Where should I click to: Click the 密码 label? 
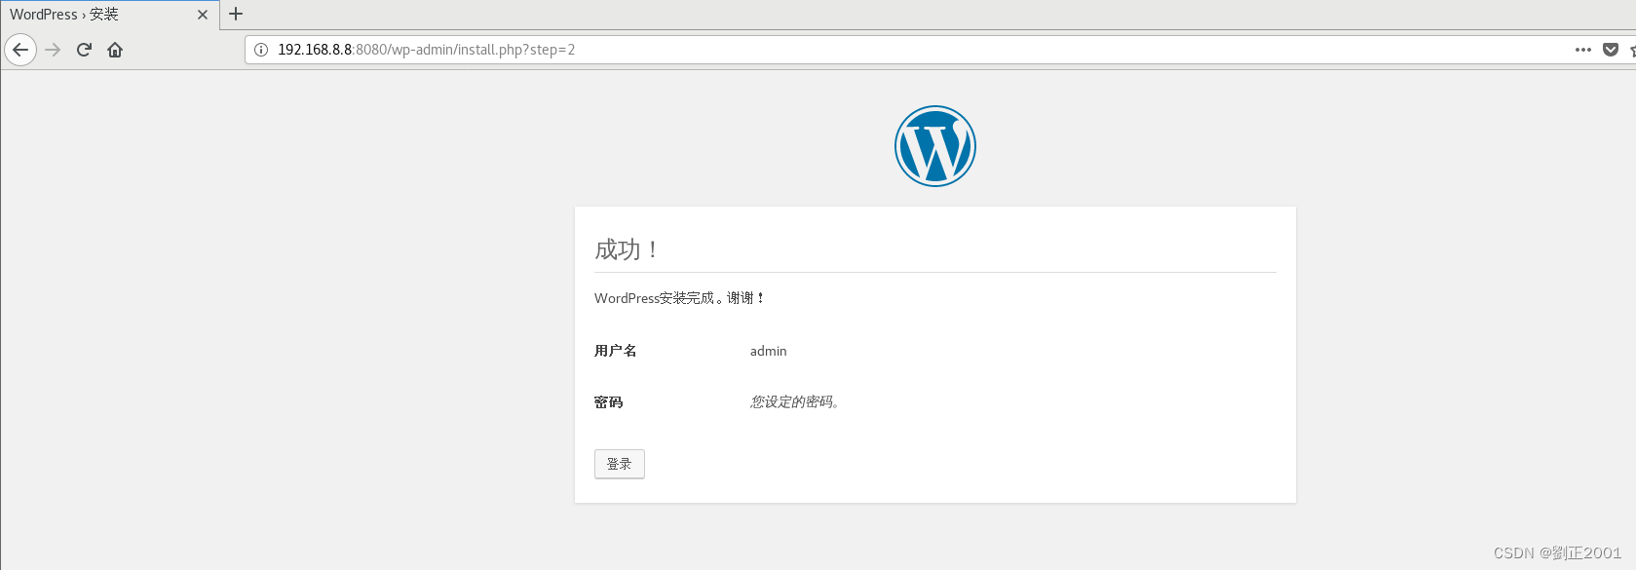coord(609,402)
